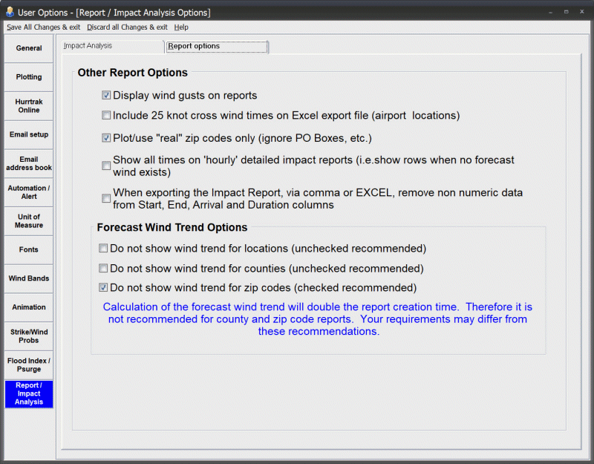Open the Automation / Alert section
The image size is (594, 464).
pyautogui.click(x=29, y=192)
